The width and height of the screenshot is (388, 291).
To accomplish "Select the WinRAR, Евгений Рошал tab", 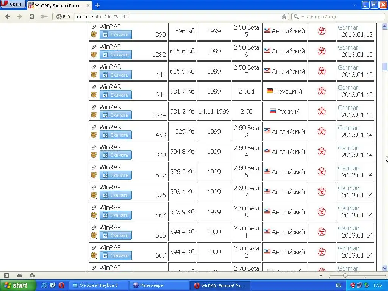I will tap(59, 5).
